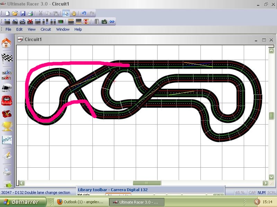Click the horizontal scrollbar thumb
Image resolution: width=277 pixels, height=207 pixels.
[x=147, y=183]
